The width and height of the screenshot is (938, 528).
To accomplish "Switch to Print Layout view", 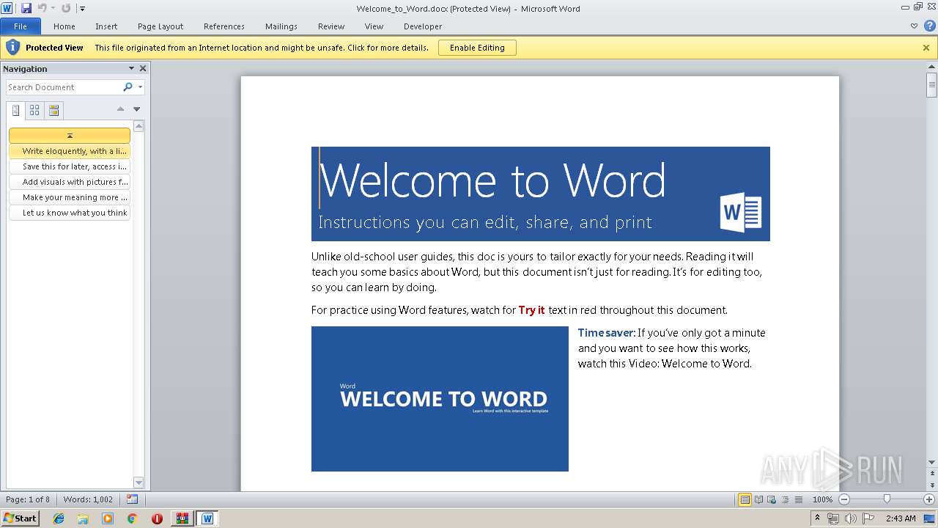I will tap(745, 499).
